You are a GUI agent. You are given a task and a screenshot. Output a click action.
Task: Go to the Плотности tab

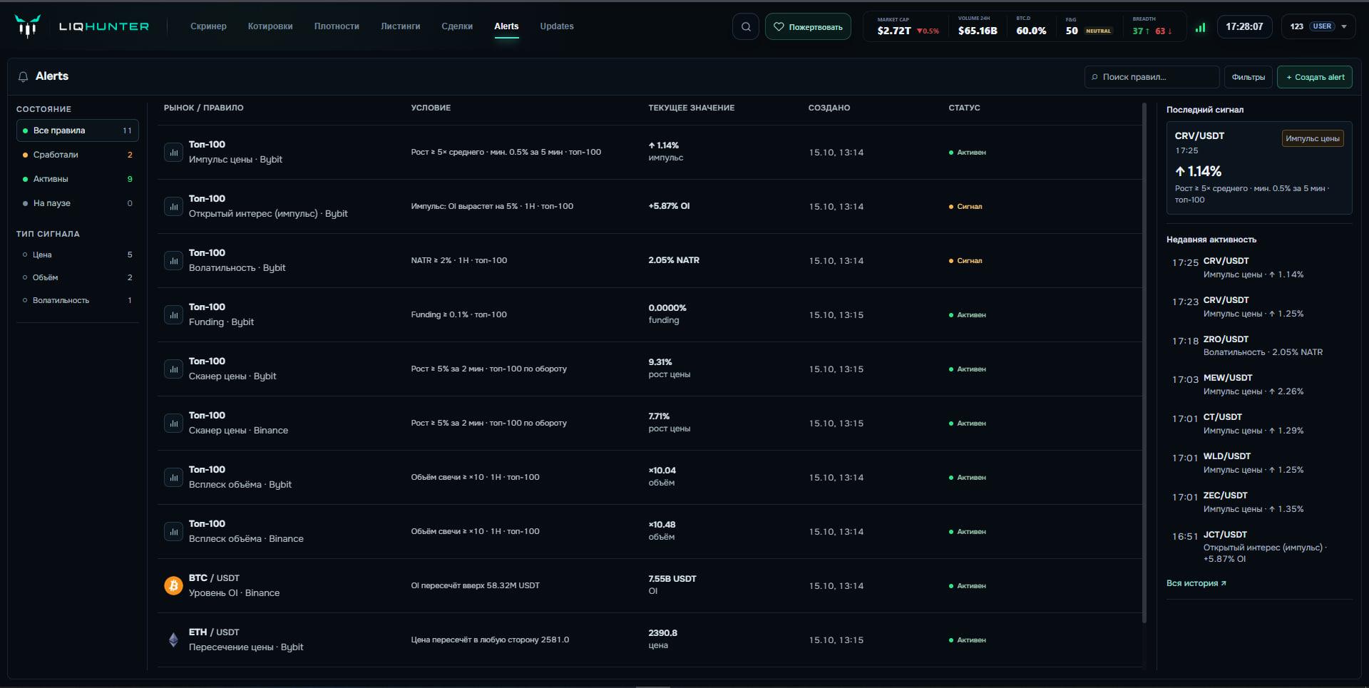[337, 26]
